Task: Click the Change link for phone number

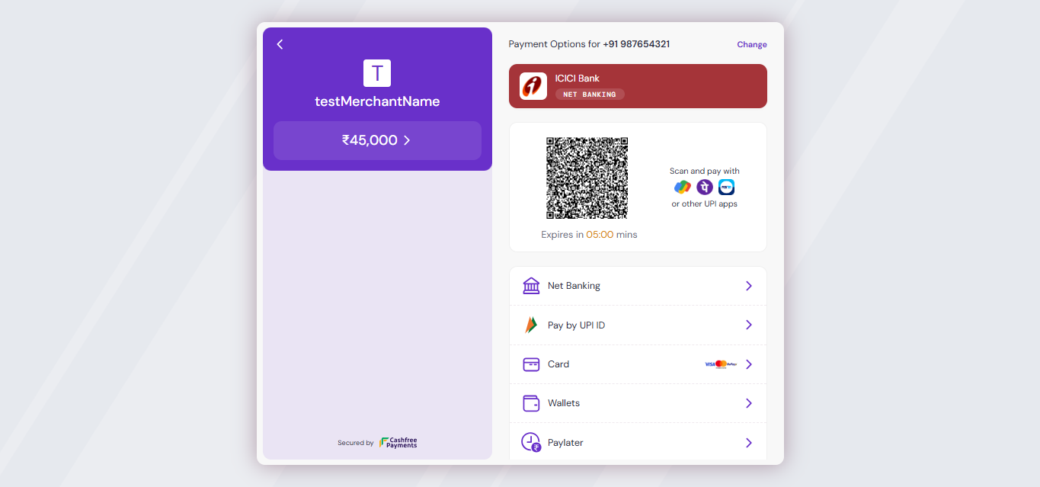Action: [x=751, y=44]
